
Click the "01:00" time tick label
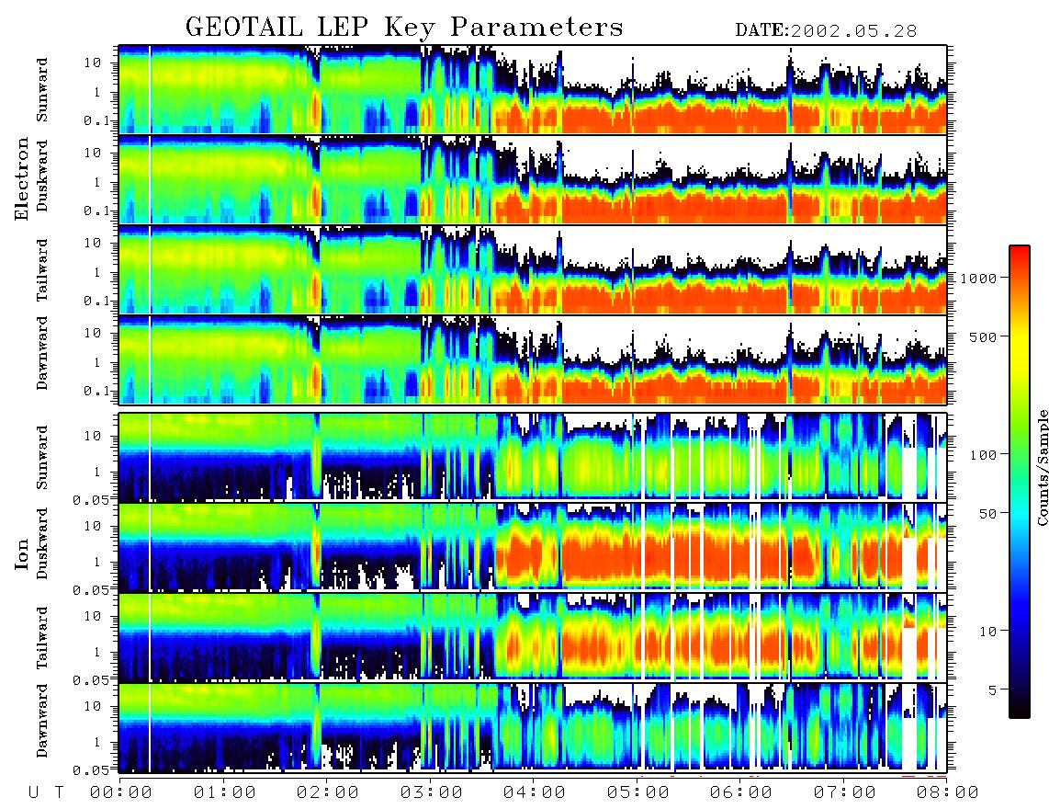225,793
